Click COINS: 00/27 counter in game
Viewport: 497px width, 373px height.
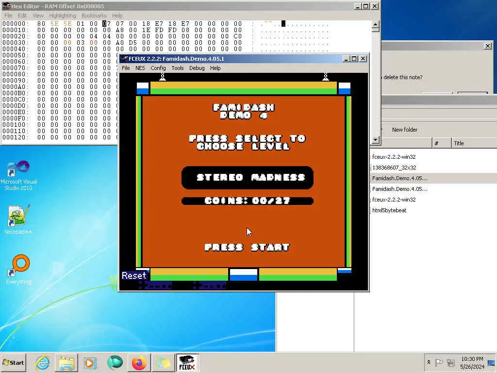tap(247, 201)
